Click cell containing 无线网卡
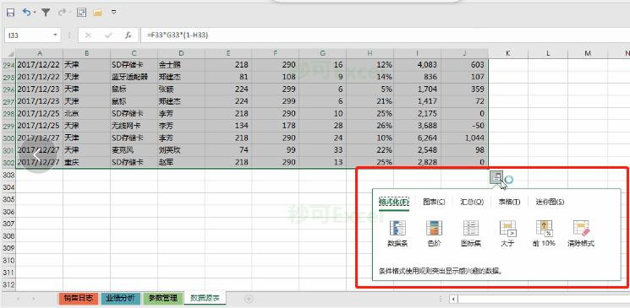The image size is (630, 308). (134, 126)
